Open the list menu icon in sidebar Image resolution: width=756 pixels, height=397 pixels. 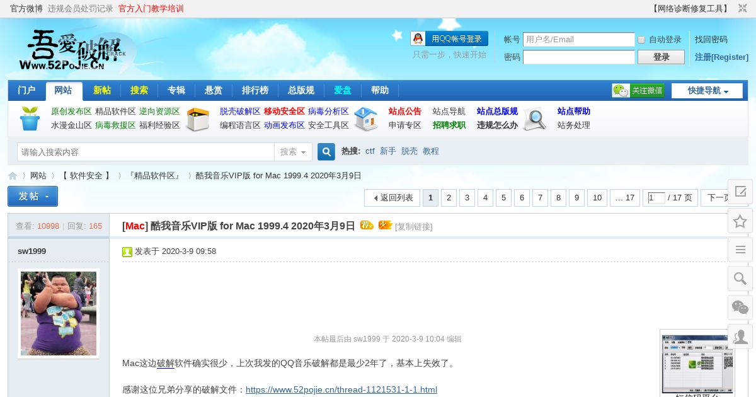tap(740, 250)
